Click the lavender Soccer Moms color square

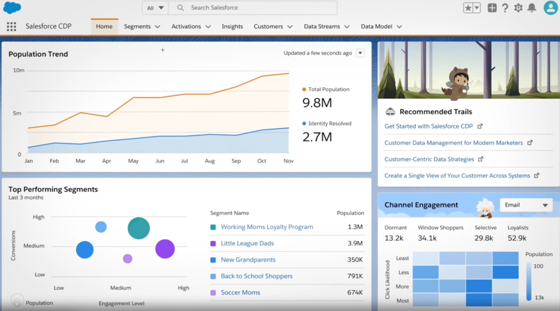[x=213, y=292]
